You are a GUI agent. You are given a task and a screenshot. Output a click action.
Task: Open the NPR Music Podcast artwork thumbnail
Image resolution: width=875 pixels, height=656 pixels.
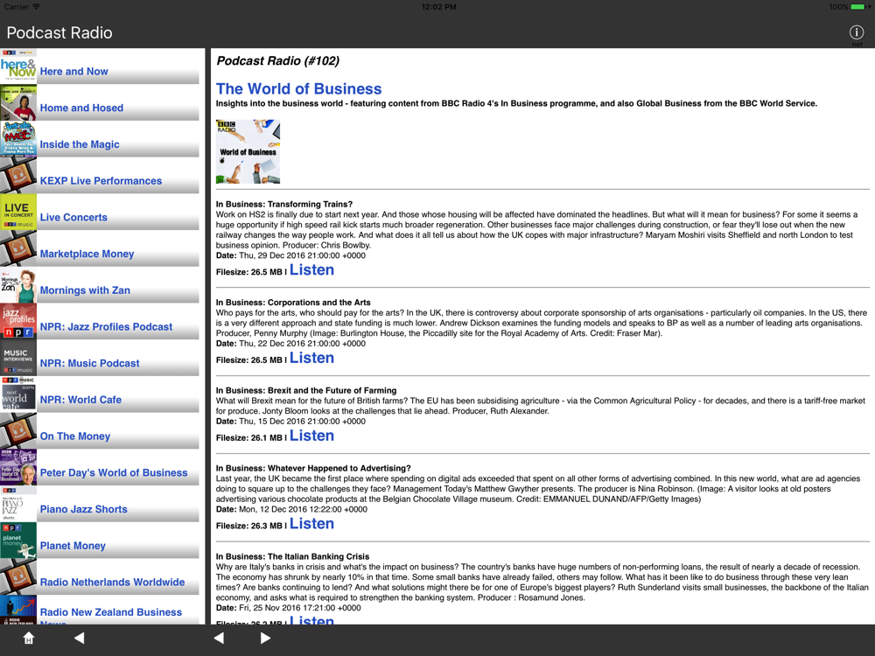coord(18,358)
